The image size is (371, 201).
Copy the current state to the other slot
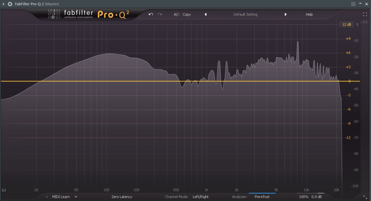click(187, 14)
